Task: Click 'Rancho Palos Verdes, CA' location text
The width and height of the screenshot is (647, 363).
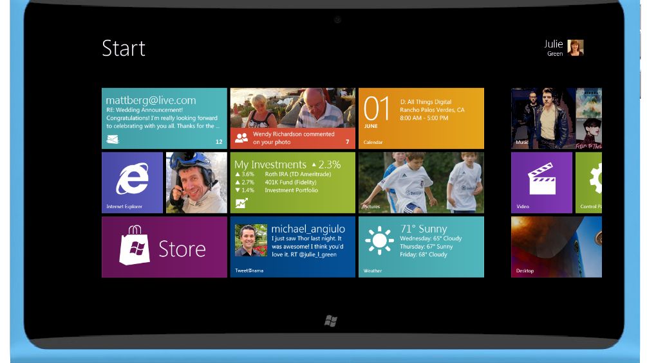Action: click(432, 110)
